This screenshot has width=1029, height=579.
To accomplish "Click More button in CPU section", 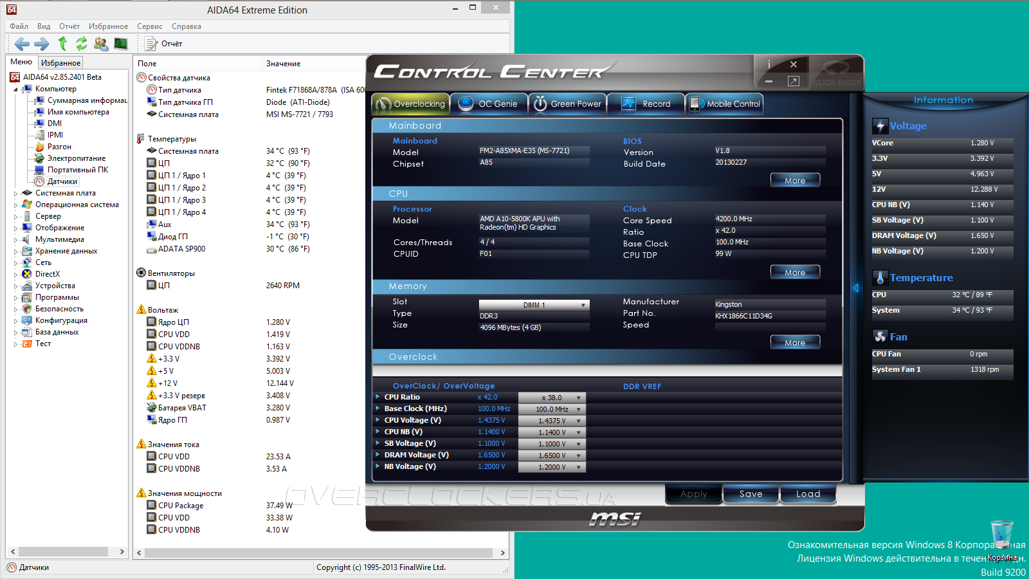I will coord(795,272).
